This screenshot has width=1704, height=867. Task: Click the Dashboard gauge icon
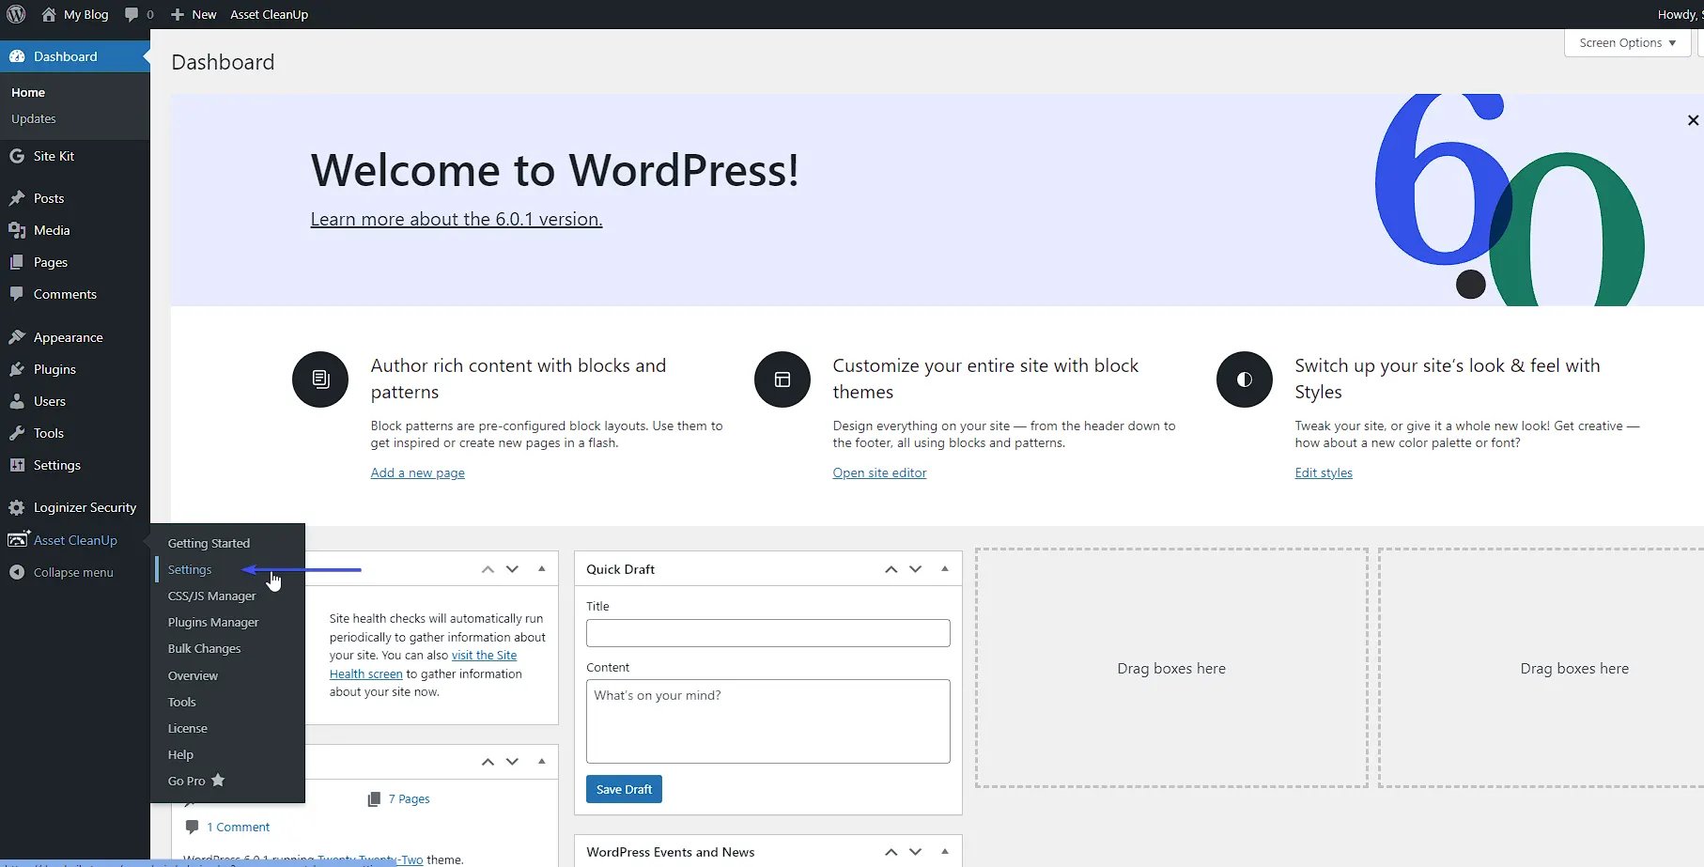point(17,56)
